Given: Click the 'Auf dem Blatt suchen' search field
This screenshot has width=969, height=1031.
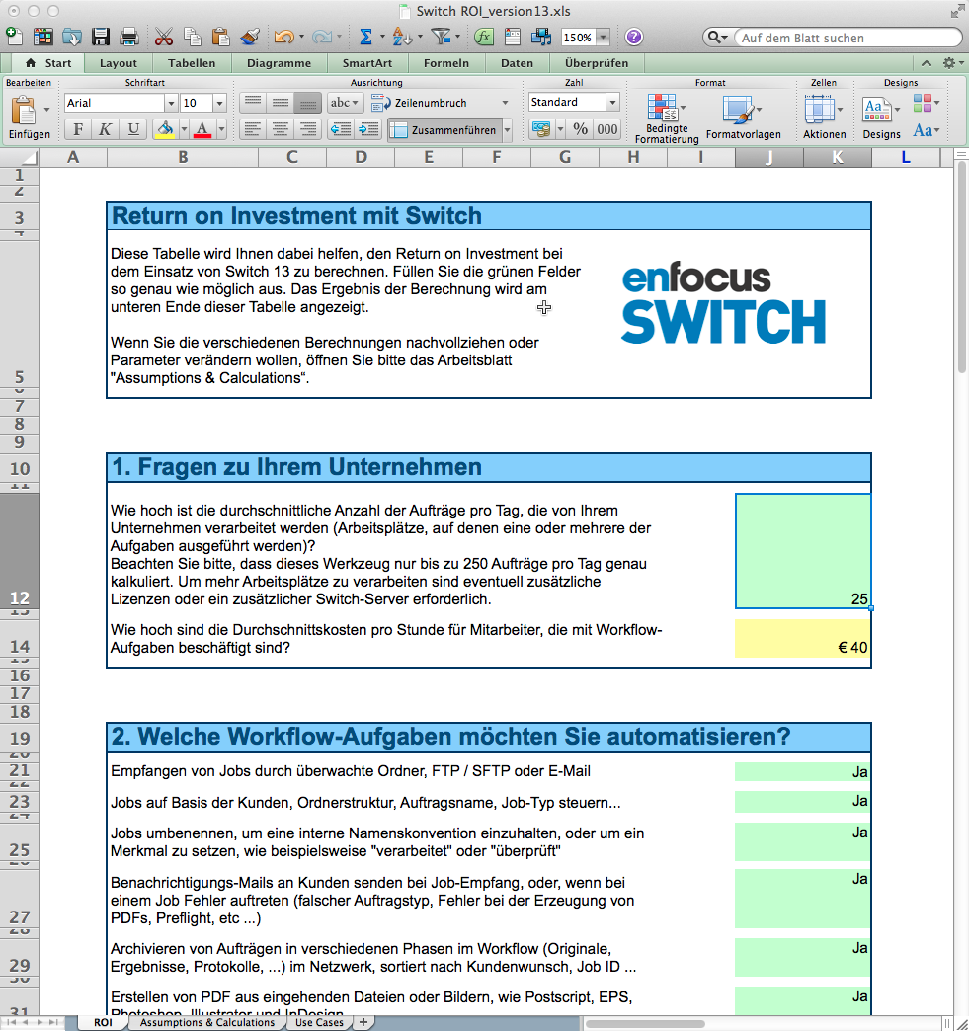Looking at the screenshot, I should (849, 37).
